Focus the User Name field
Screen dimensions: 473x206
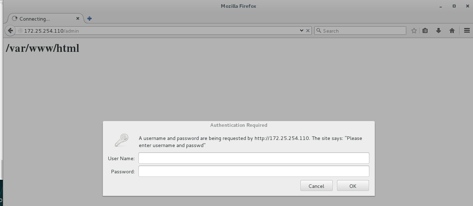pos(254,158)
